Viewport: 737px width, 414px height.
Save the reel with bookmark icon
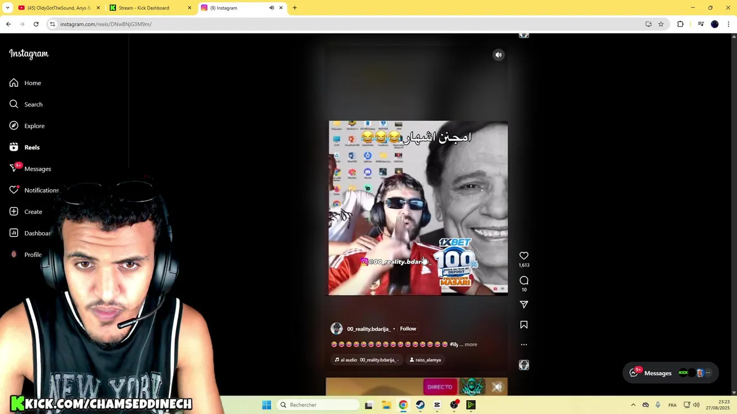(x=524, y=325)
